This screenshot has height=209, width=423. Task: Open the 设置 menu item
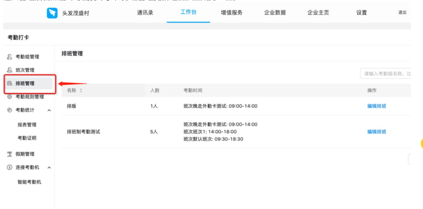coord(362,12)
